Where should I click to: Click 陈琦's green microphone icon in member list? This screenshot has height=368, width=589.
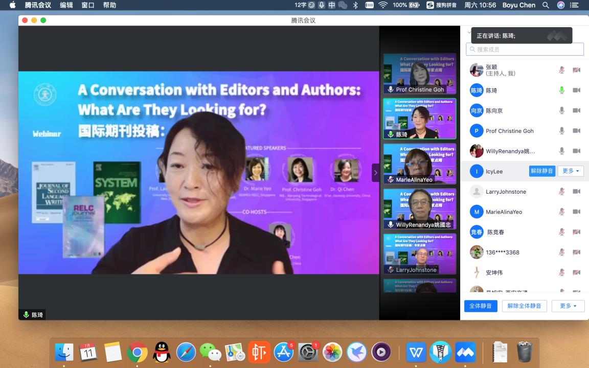(561, 90)
